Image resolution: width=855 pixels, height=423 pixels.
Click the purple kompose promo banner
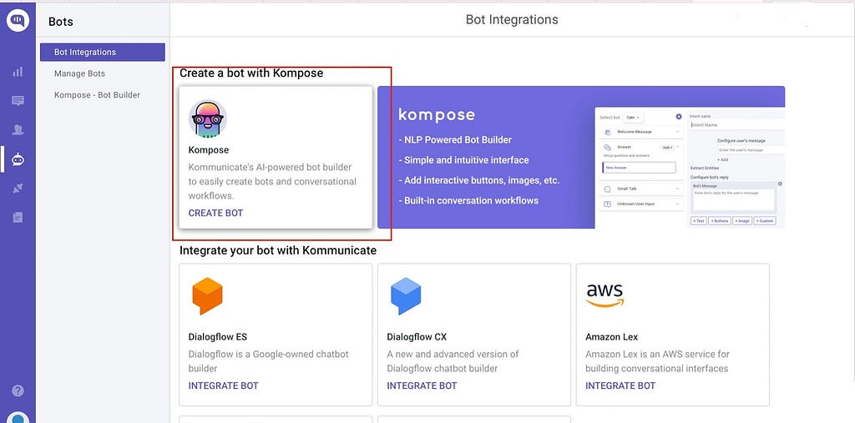click(x=581, y=157)
